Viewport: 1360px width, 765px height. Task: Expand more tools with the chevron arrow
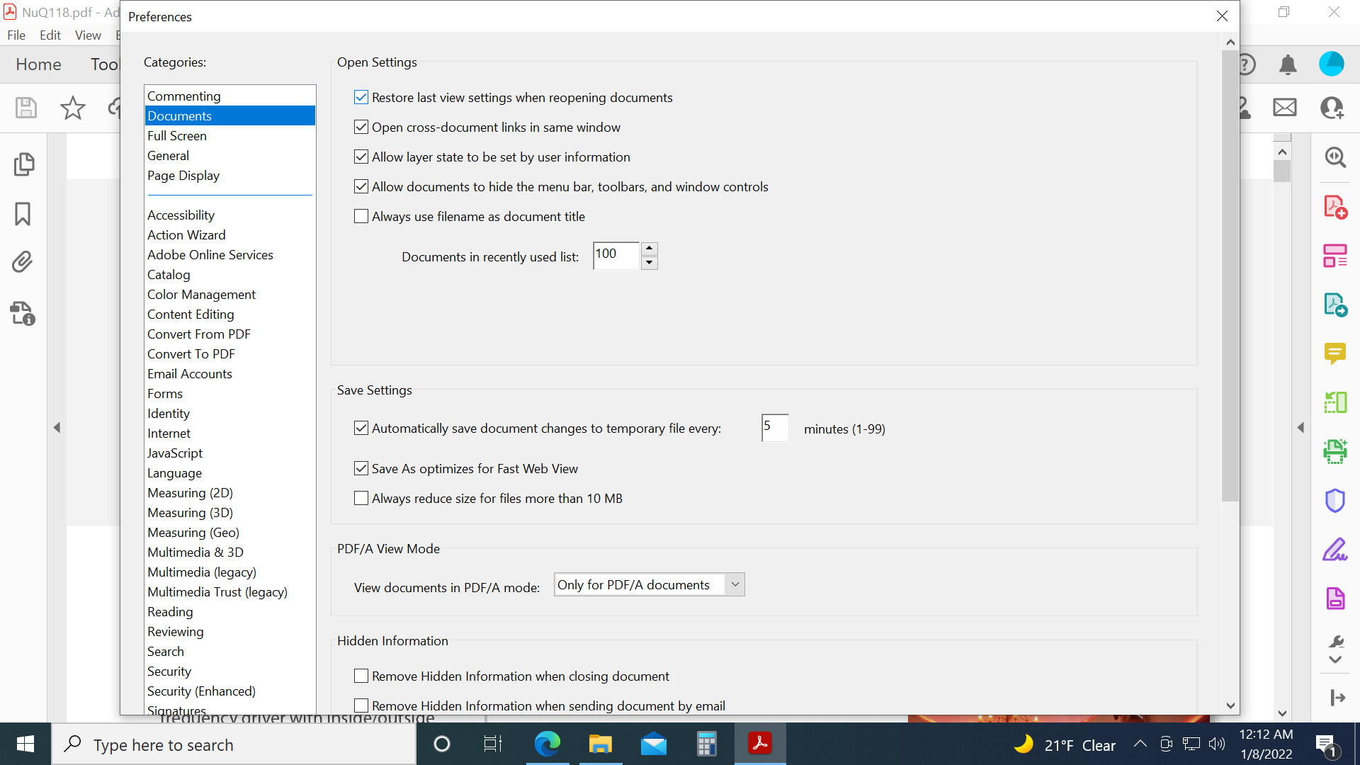pyautogui.click(x=1335, y=659)
